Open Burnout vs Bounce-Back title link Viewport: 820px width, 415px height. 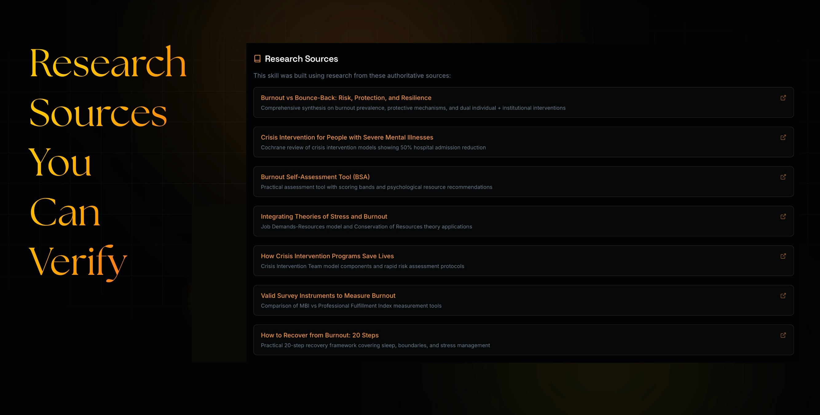pos(346,98)
